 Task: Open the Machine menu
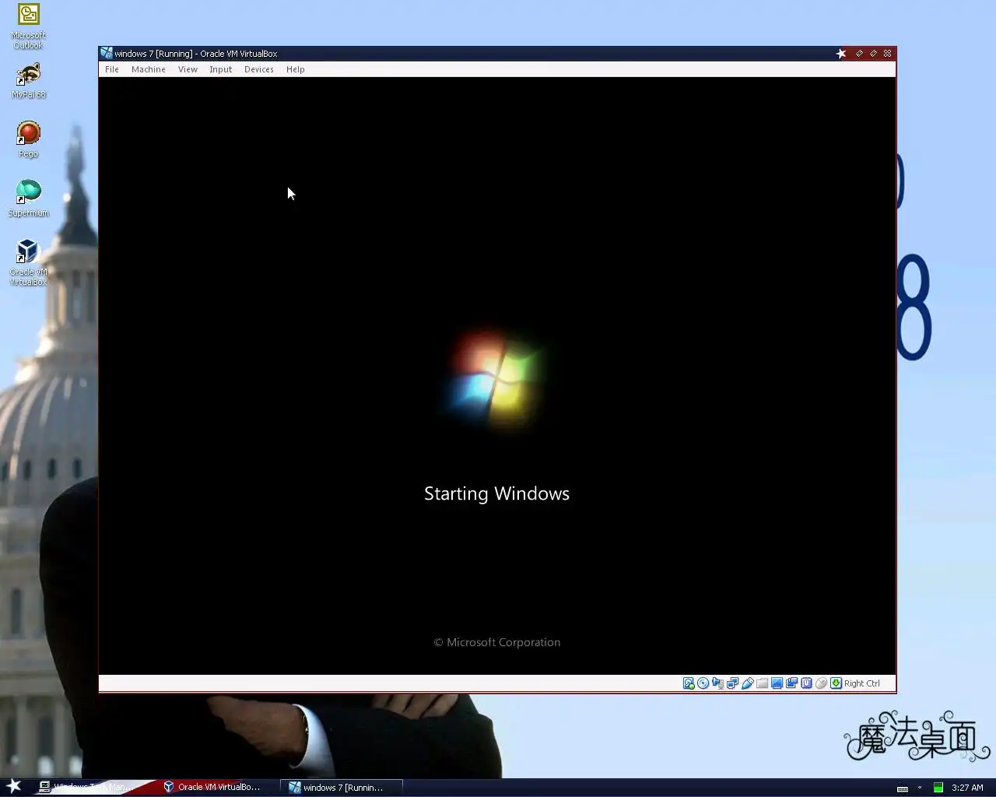(x=148, y=69)
